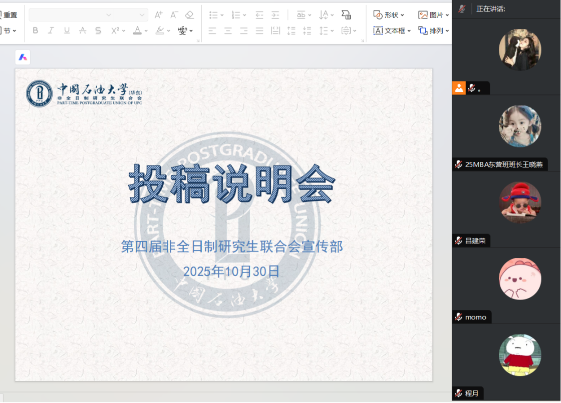Viewport: 561px width, 403px height.
Task: Click the increase font size icon
Action: pyautogui.click(x=158, y=15)
